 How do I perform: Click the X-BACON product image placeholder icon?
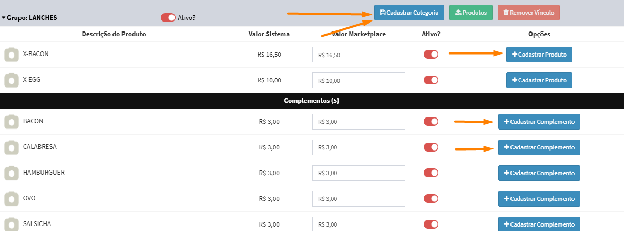pyautogui.click(x=12, y=55)
